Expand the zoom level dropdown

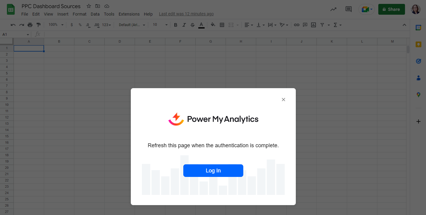tap(56, 25)
